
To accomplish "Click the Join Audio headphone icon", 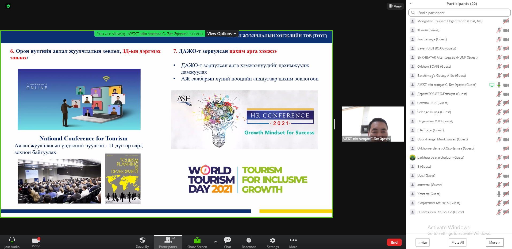I will (12, 240).
